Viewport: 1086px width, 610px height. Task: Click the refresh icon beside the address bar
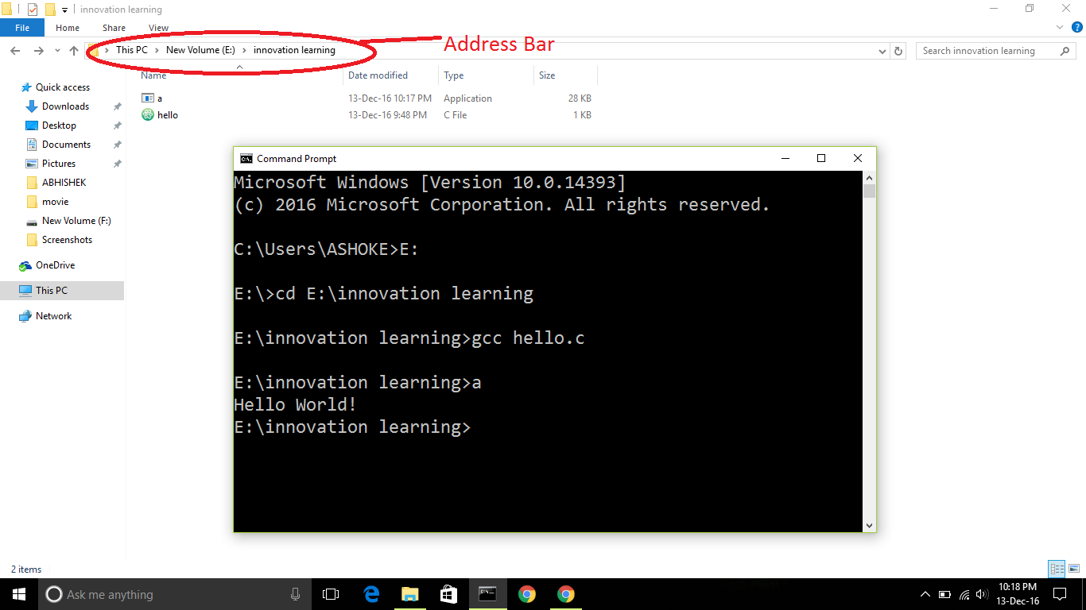pos(898,50)
